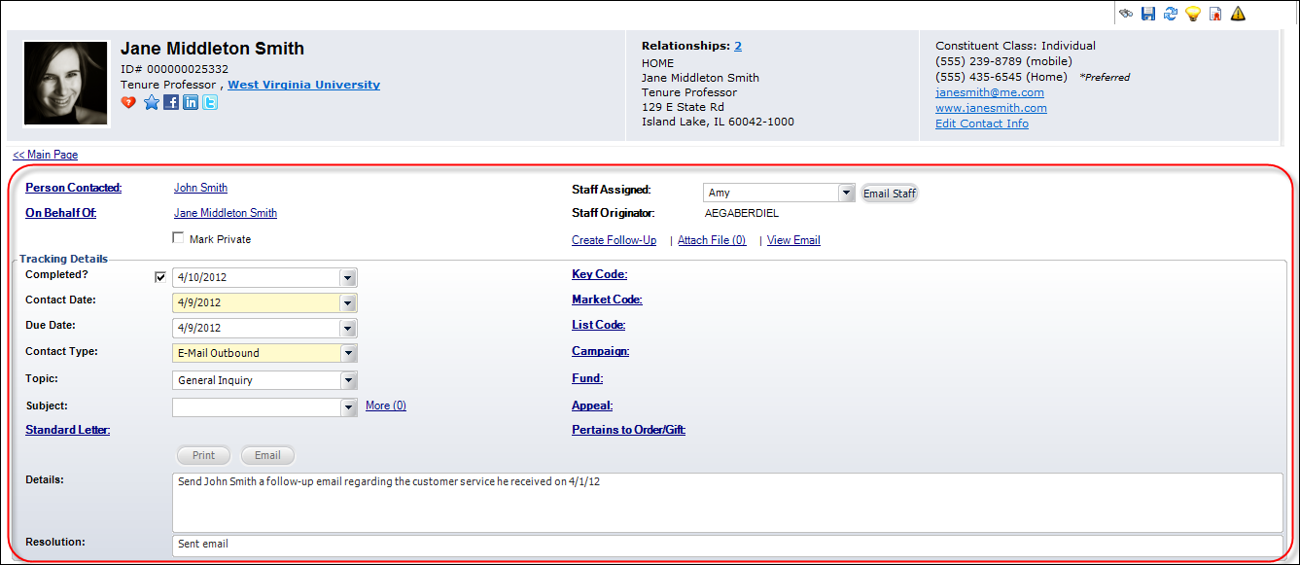Click the Market Code link
Screen dimensions: 1300x565
pyautogui.click(x=607, y=300)
